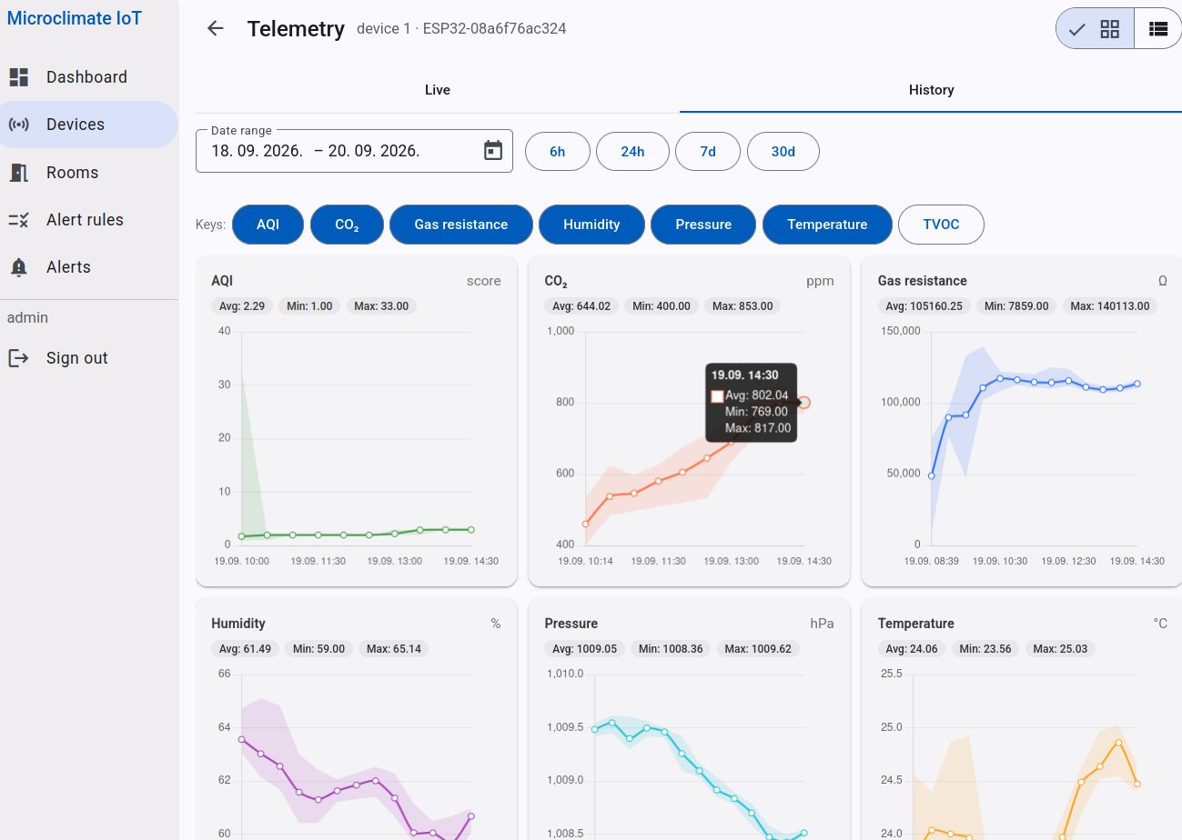Switch to the Live tab

click(438, 90)
